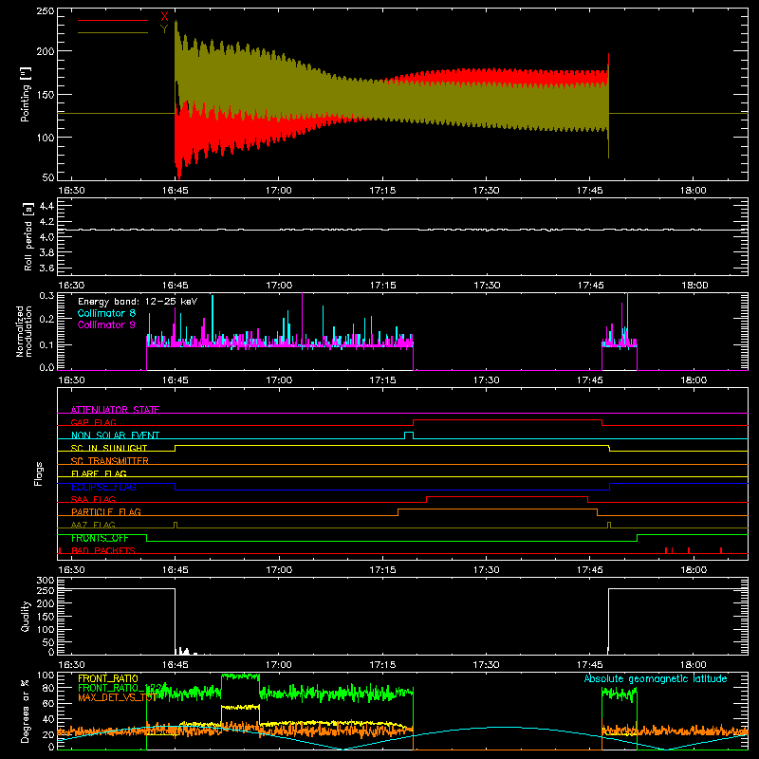This screenshot has height=759, width=759.
Task: Click the bad packet red marker near 17:59
Action: click(689, 550)
